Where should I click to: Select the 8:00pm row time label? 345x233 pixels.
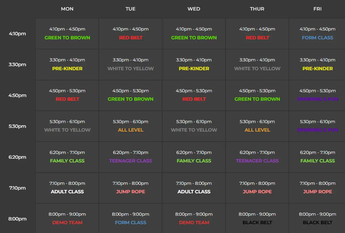(17, 219)
